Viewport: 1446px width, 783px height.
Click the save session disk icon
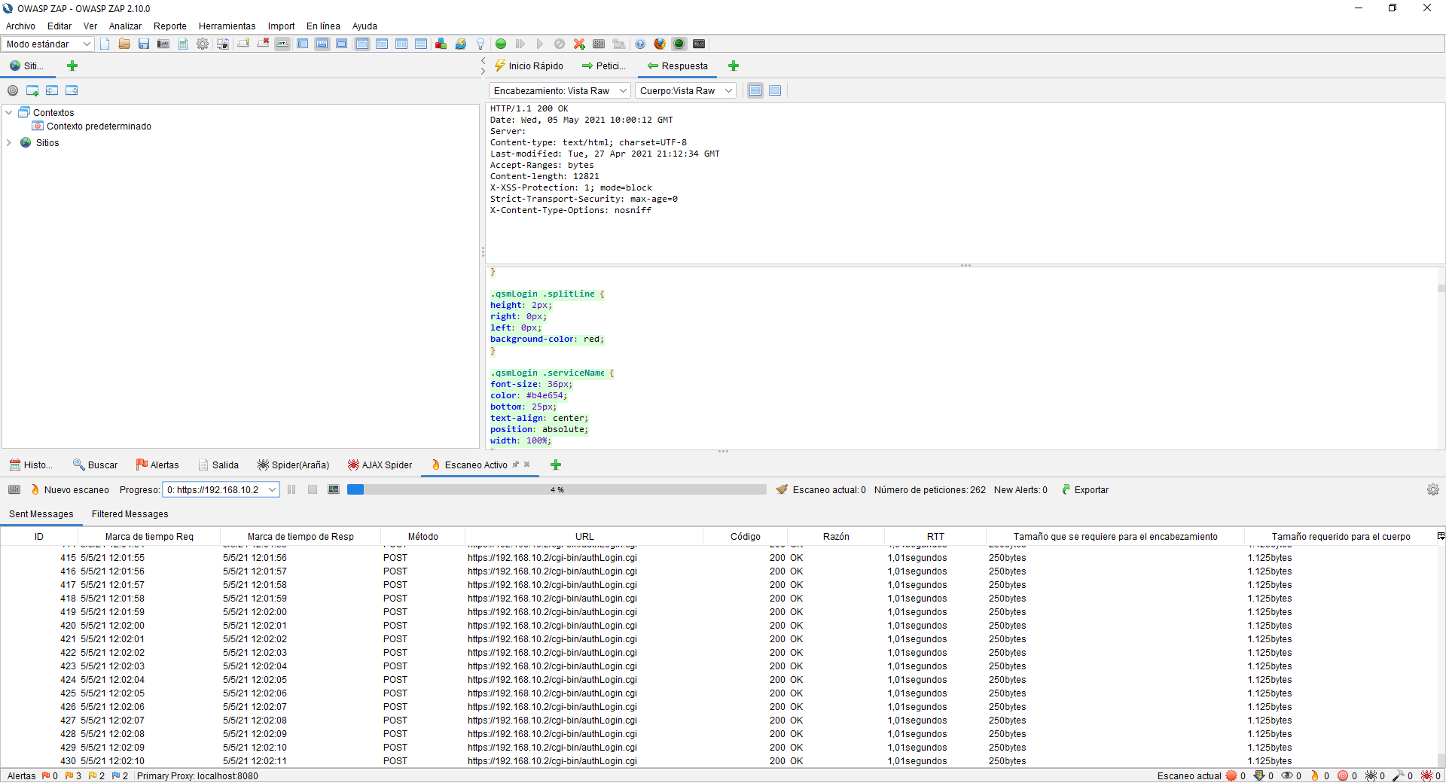click(x=144, y=44)
